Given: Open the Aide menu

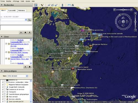Looking at the screenshot, I should (33, 1).
